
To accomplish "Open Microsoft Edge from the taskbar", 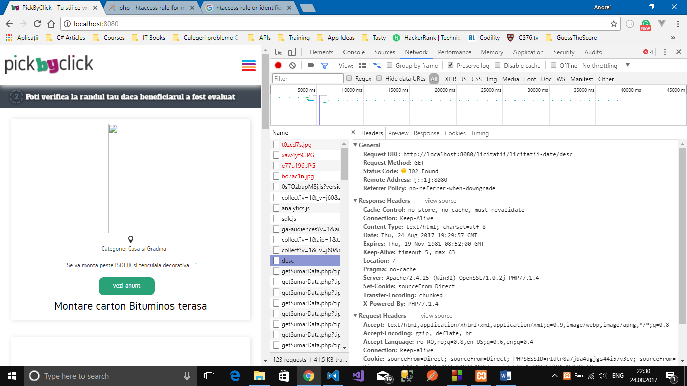I will coord(235,376).
